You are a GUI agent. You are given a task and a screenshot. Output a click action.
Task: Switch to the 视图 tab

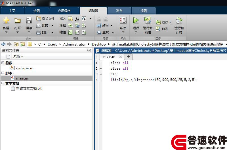tap(144, 11)
